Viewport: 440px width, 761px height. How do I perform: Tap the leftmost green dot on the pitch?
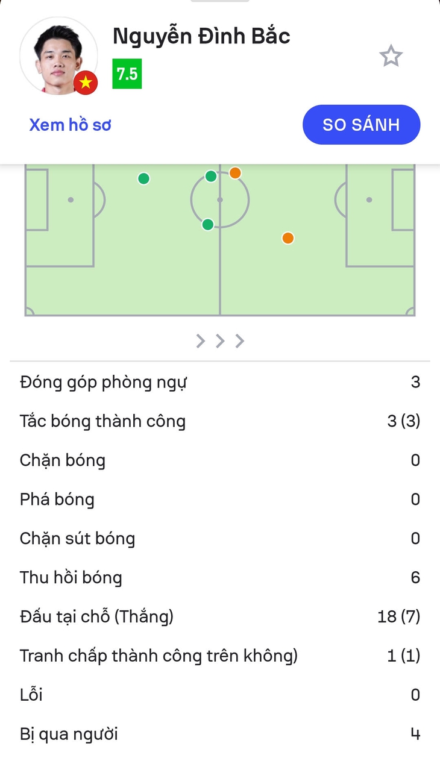[x=143, y=178]
